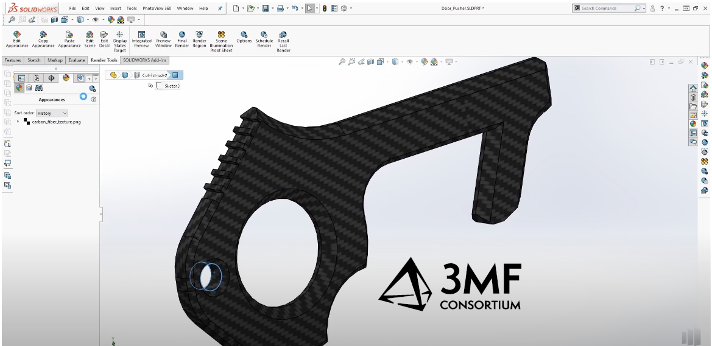This screenshot has width=712, height=346.
Task: Toggle the Integrated Preview
Action: [141, 39]
